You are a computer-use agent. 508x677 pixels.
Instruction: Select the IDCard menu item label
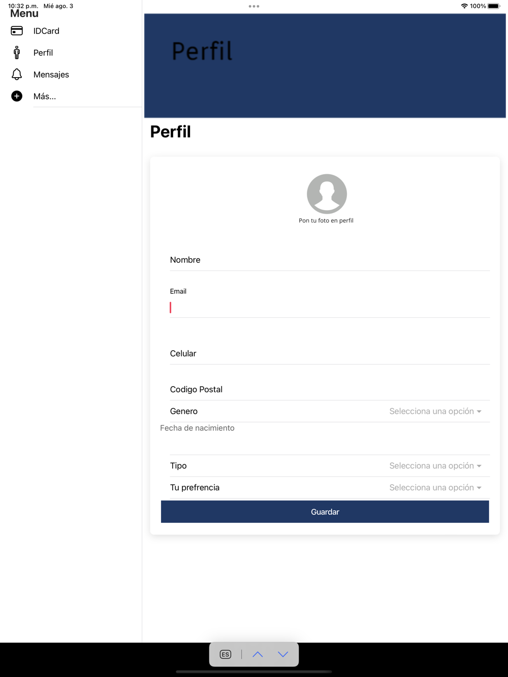coord(46,31)
